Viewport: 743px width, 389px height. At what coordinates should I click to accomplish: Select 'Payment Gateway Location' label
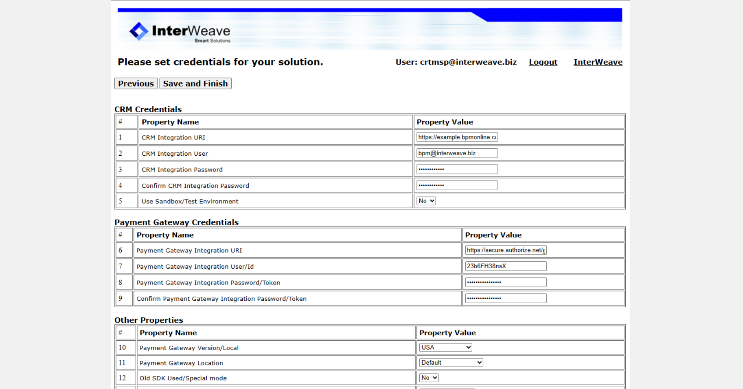click(181, 363)
